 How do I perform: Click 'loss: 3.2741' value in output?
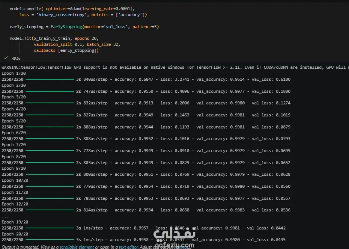tap(175, 79)
